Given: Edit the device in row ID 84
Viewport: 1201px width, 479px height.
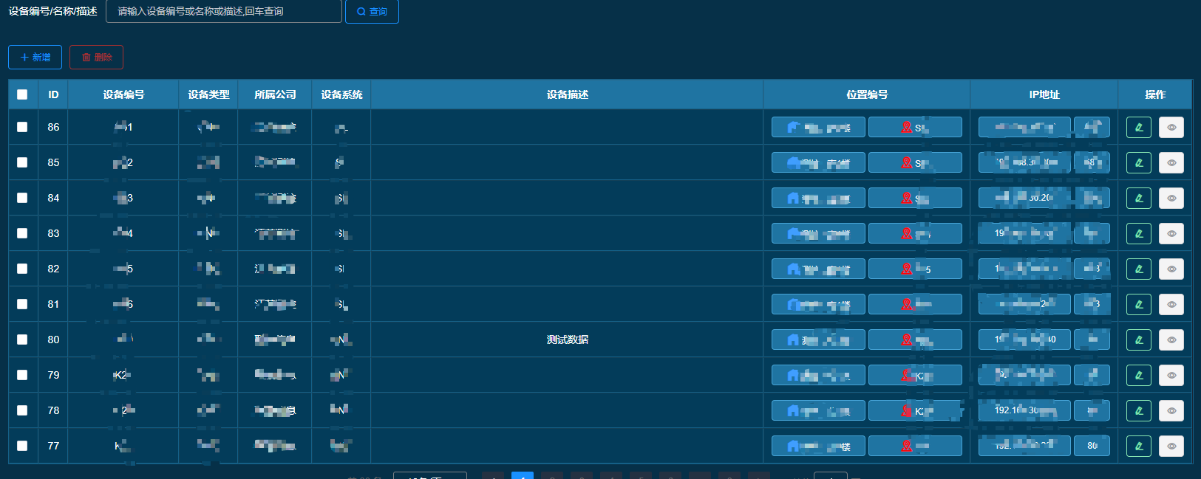Looking at the screenshot, I should point(1139,198).
